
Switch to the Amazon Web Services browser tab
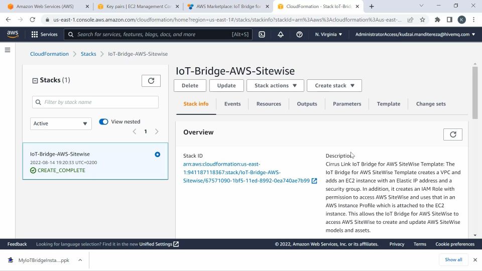coord(45,6)
